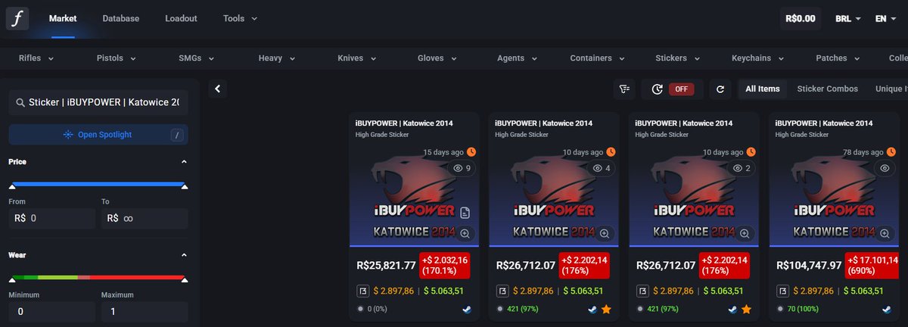Zoom into sticker on the 4-watchers card
Screen dimensions: 908x327
click(605, 233)
